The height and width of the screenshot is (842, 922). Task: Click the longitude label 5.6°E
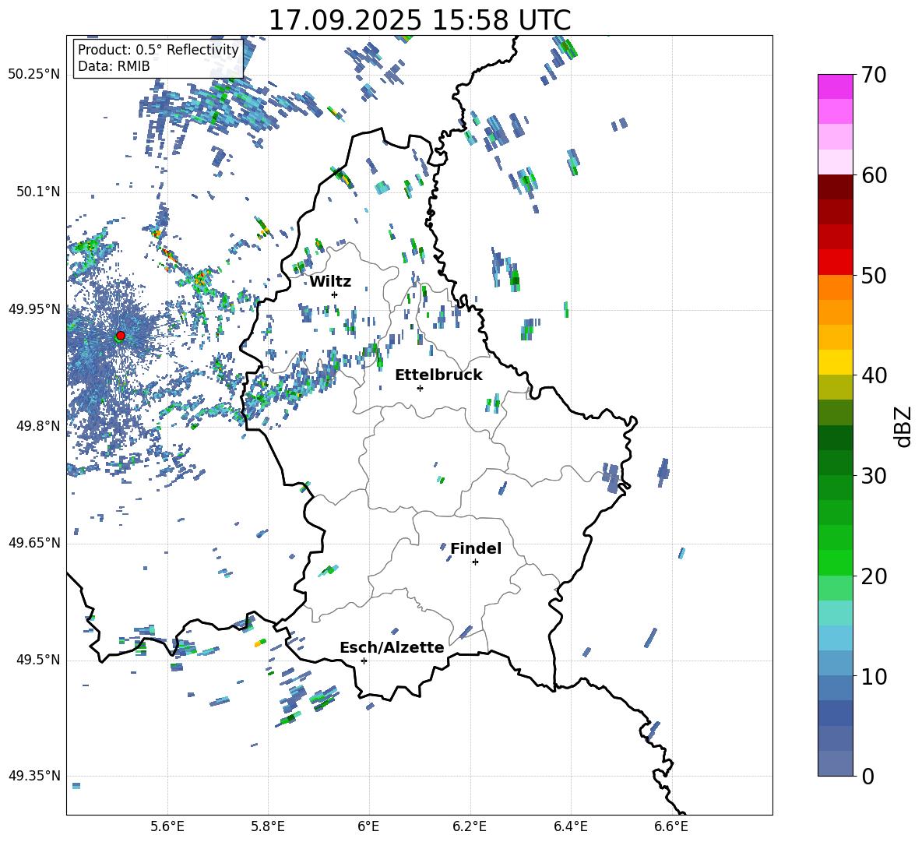coord(167,826)
